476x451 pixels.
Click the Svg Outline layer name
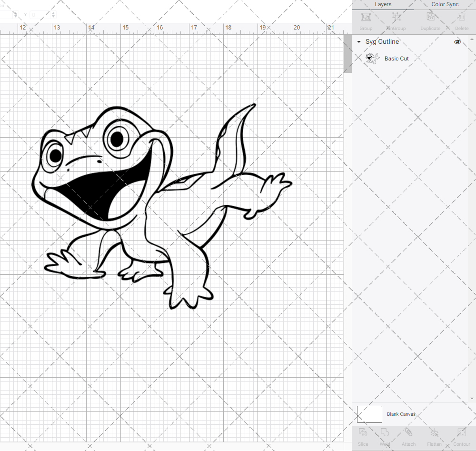coord(382,42)
